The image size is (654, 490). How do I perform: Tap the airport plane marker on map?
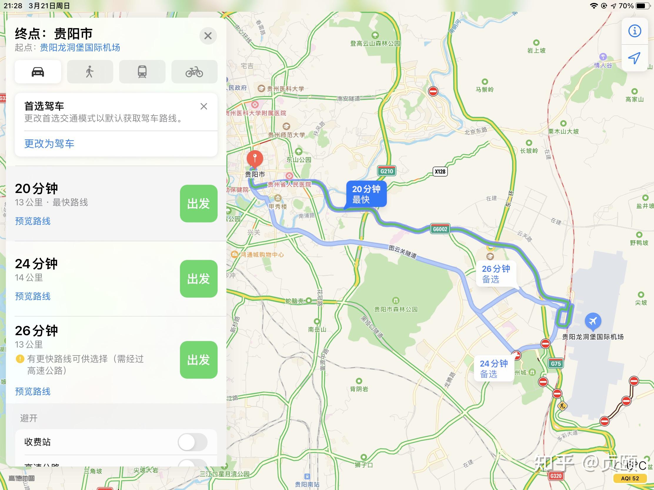point(593,321)
